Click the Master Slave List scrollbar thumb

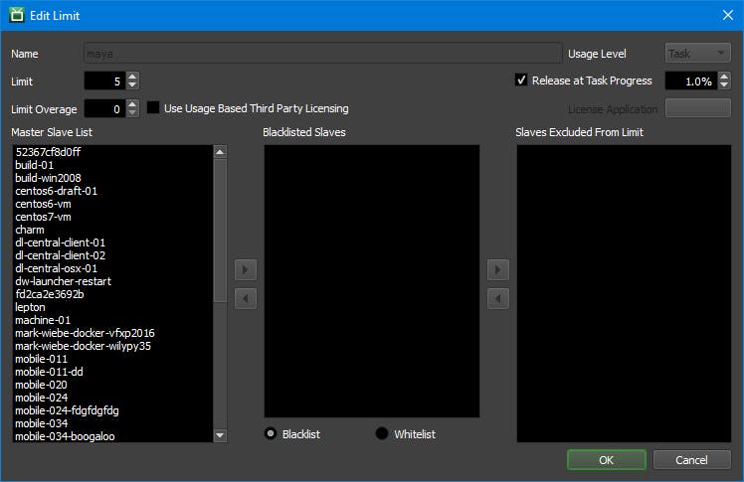coord(220,231)
